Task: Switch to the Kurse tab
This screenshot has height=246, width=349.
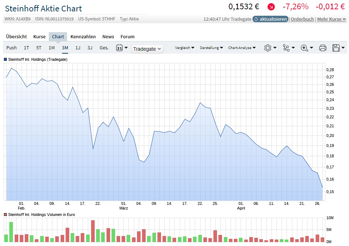Action: tap(39, 36)
